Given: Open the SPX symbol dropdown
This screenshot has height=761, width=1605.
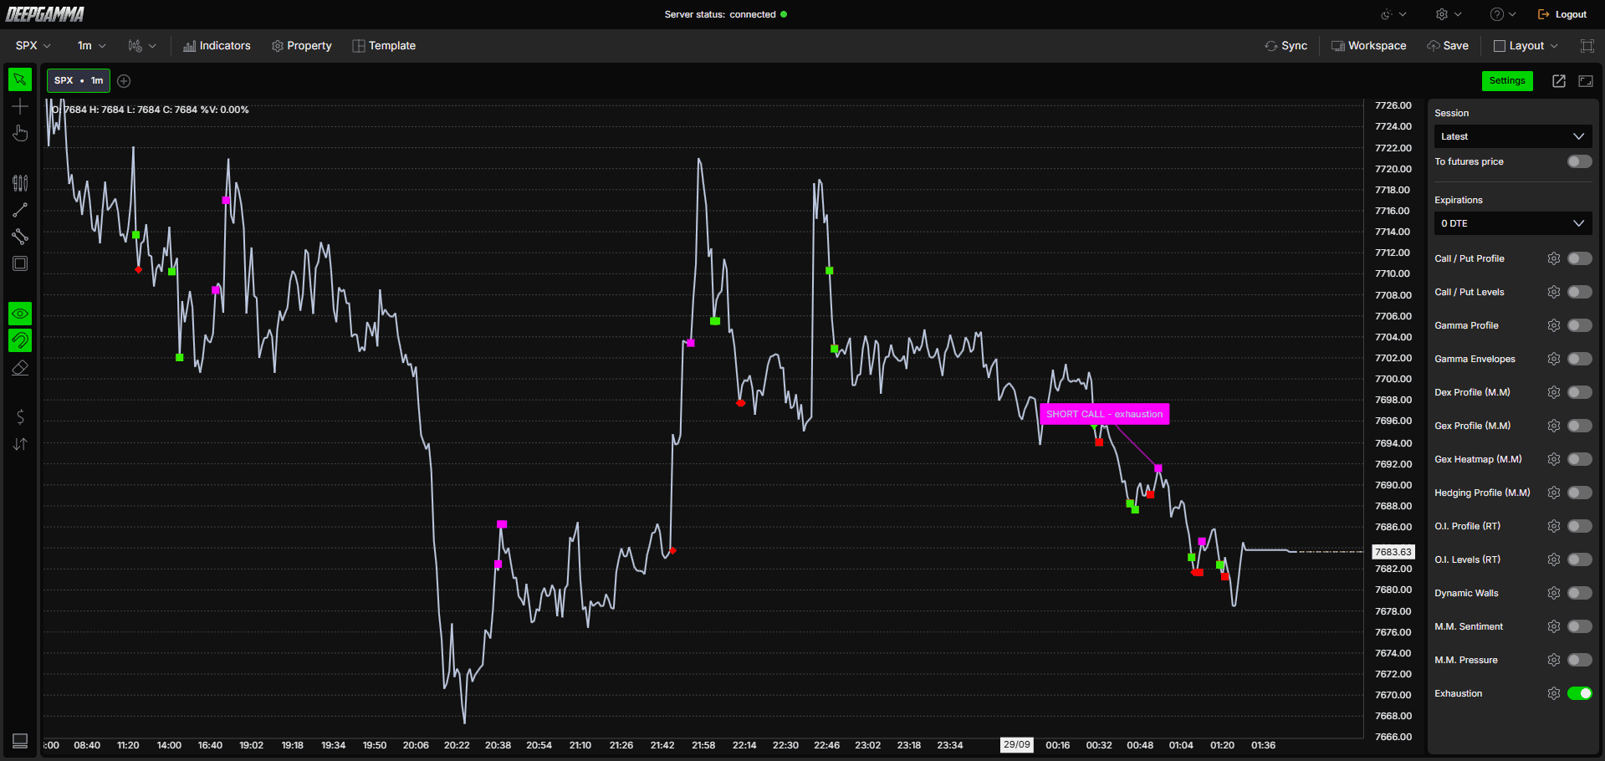Looking at the screenshot, I should [33, 46].
